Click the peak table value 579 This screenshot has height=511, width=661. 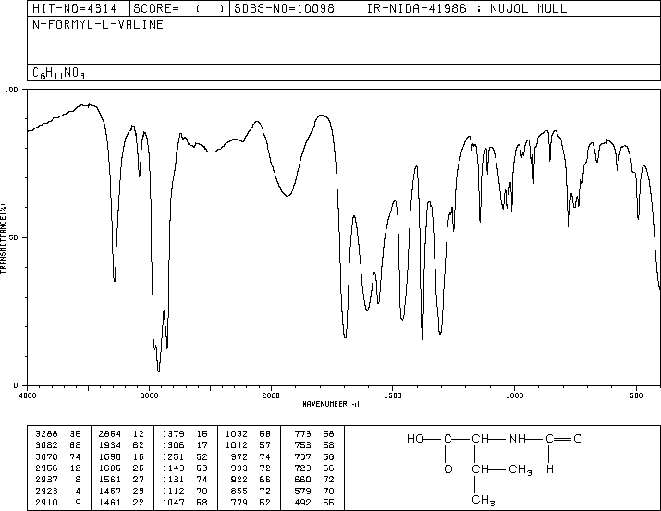click(302, 491)
